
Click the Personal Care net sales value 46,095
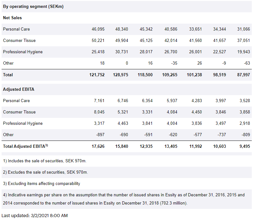(x=98, y=29)
